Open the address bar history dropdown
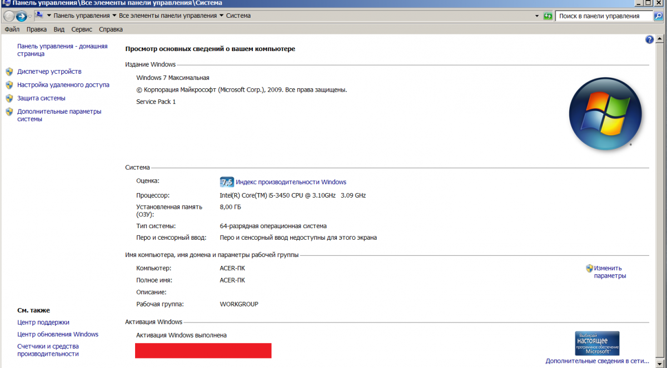 pyautogui.click(x=537, y=16)
